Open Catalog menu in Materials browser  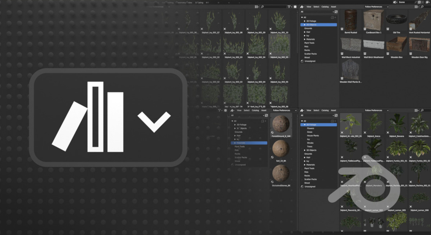(x=255, y=110)
